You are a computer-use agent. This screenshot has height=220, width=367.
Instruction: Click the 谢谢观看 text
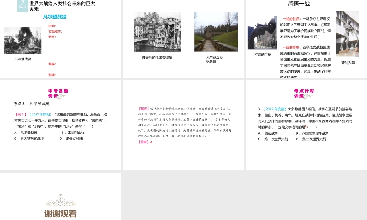click(61, 214)
